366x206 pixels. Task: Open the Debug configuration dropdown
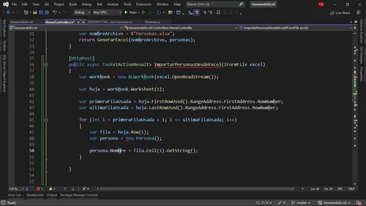click(82, 13)
